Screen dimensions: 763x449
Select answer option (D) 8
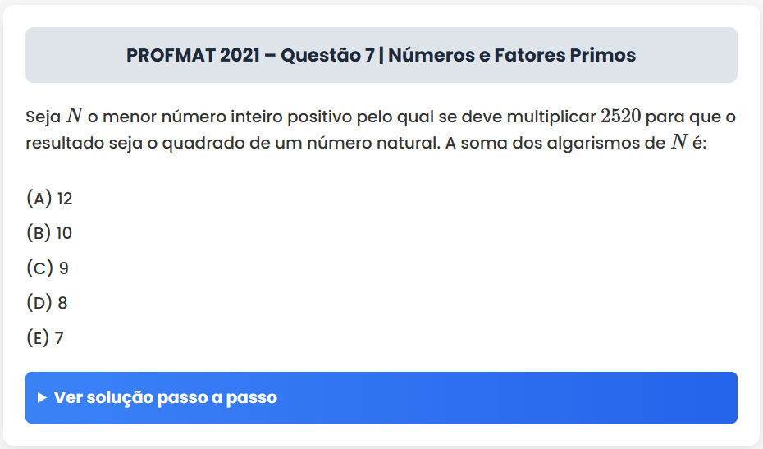click(47, 303)
